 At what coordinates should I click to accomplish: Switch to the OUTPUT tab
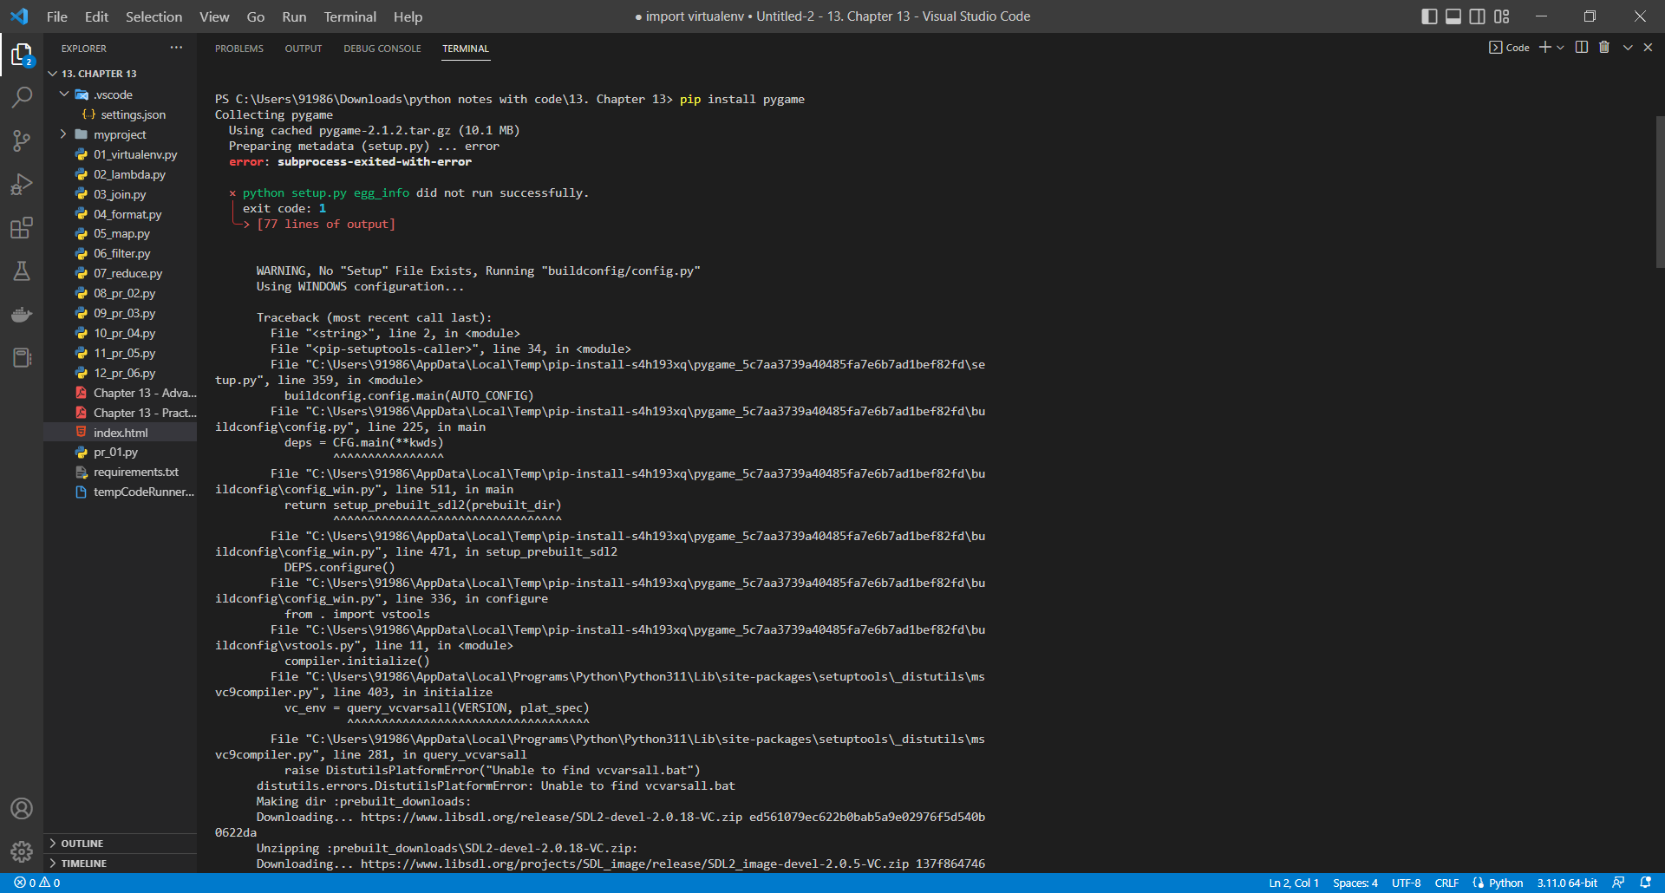point(303,49)
